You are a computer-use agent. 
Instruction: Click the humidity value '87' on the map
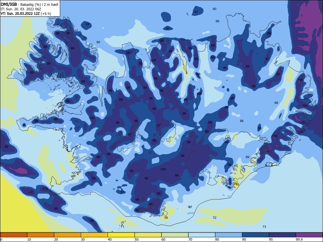tap(190, 207)
